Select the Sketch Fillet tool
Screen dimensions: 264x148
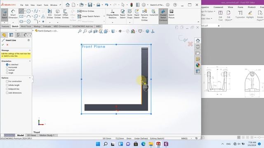(x=36, y=21)
